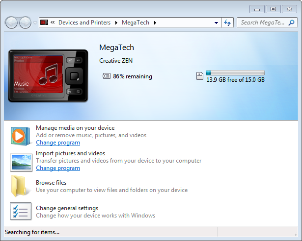The image size is (302, 241).
Task: Open the address bar history dropdown
Action: tap(216, 23)
